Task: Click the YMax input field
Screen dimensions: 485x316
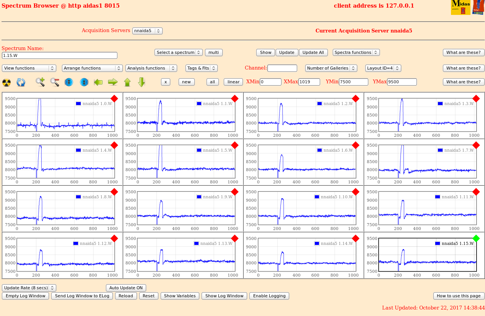Action: (x=402, y=82)
